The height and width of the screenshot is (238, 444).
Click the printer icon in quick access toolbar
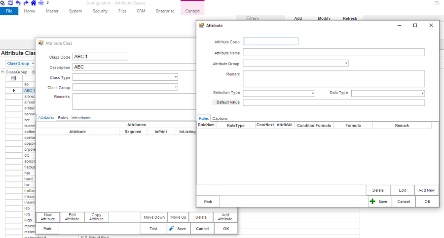click(x=41, y=3)
